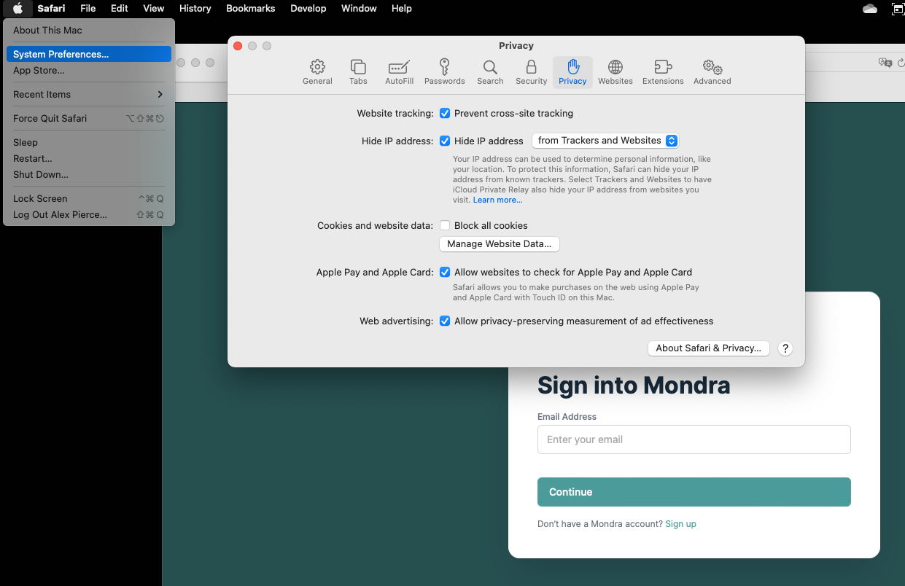
Task: Open the File menu
Action: [x=88, y=9]
